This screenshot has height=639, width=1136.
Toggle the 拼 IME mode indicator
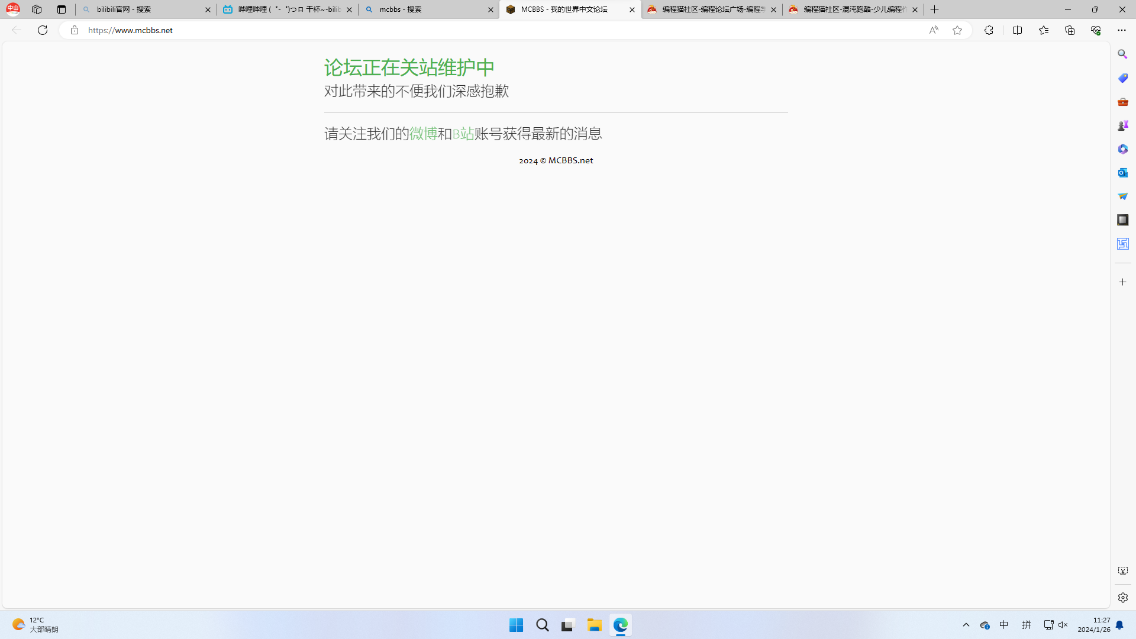click(x=1027, y=625)
